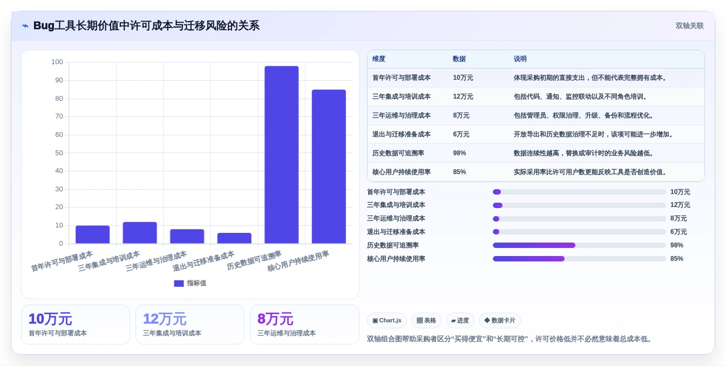Click the 12万元 value in the table

point(463,96)
